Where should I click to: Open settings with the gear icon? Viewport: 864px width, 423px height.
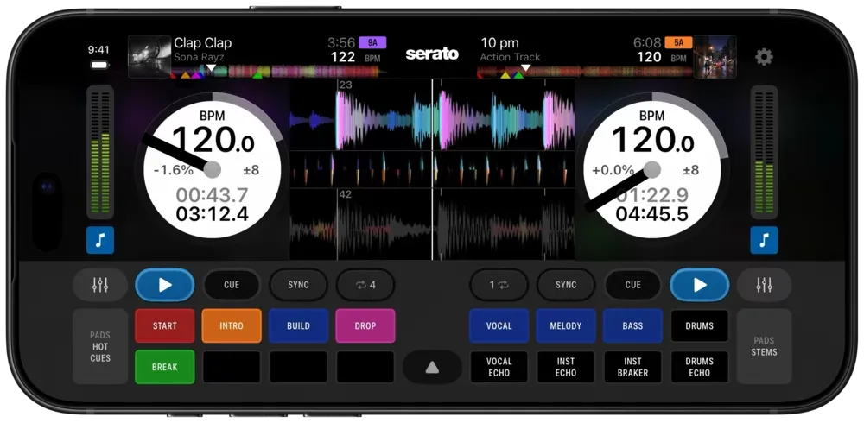(x=764, y=57)
